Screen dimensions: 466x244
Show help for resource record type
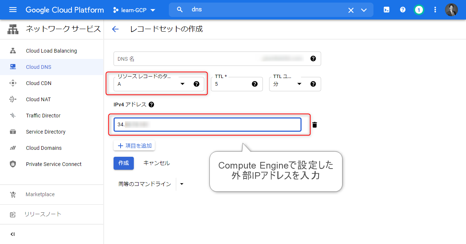click(x=197, y=84)
